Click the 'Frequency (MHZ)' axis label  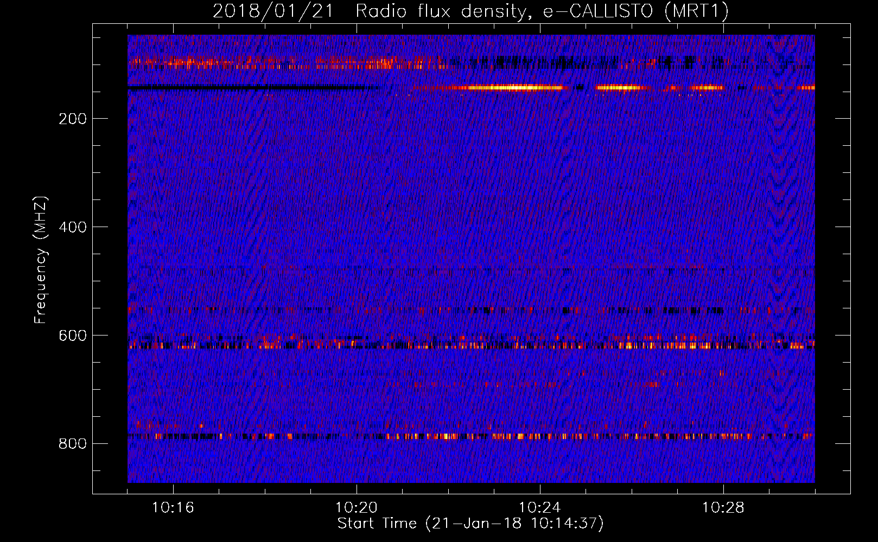pos(41,260)
